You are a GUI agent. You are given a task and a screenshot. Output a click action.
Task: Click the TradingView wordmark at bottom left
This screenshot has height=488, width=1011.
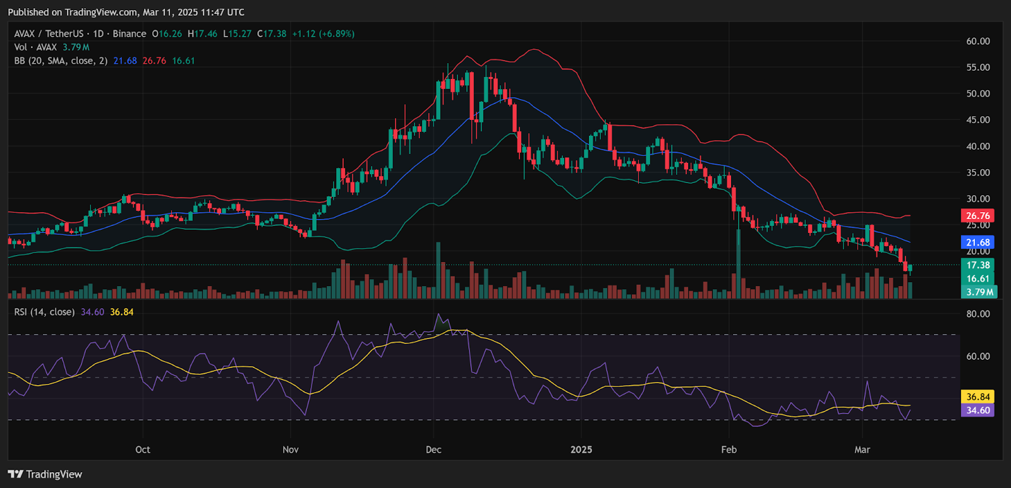point(54,474)
